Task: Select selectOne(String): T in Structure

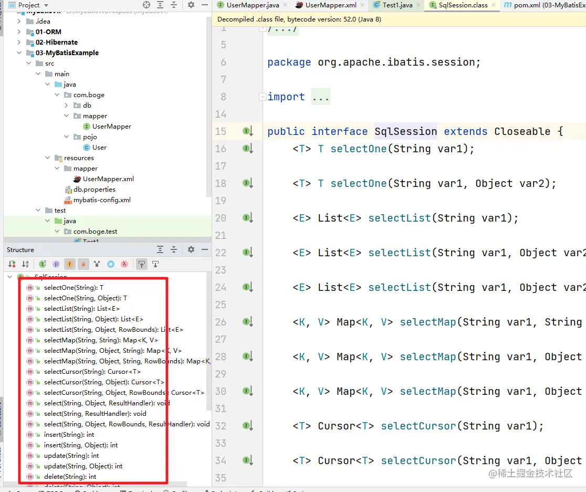Action: tap(74, 288)
